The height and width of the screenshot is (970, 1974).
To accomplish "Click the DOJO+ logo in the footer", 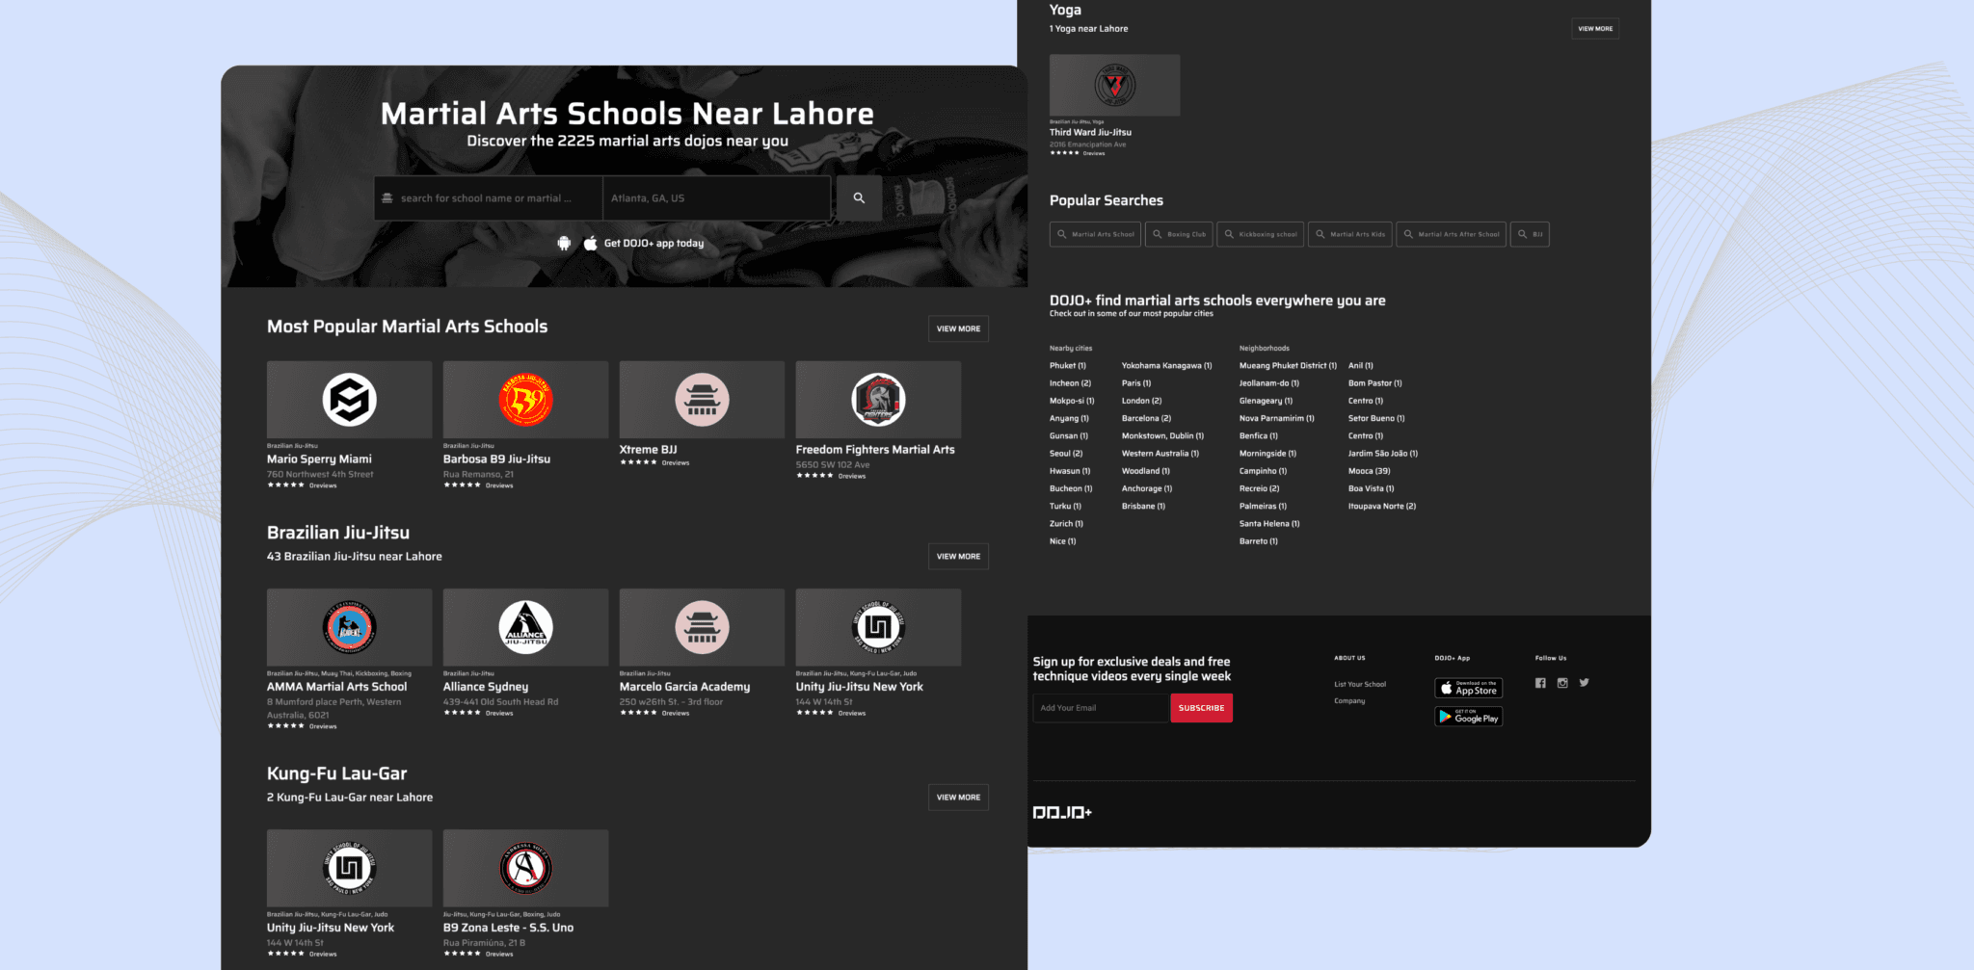I will point(1062,812).
